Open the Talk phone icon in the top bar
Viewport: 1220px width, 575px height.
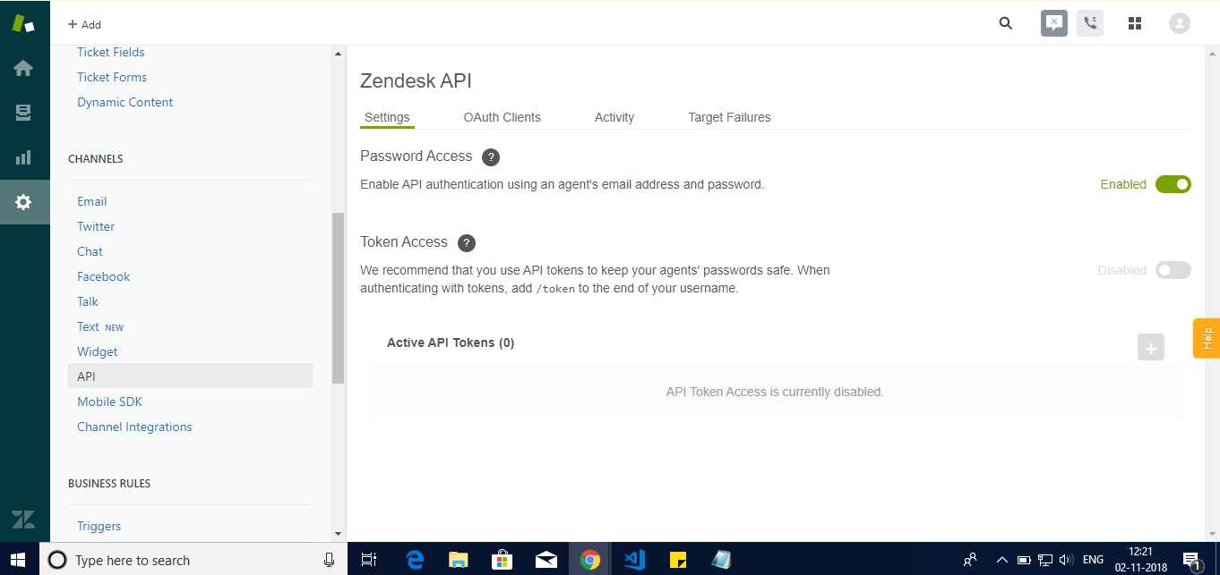1090,23
